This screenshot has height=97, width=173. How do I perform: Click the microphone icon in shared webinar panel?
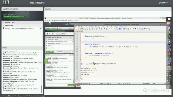click(x=48, y=34)
